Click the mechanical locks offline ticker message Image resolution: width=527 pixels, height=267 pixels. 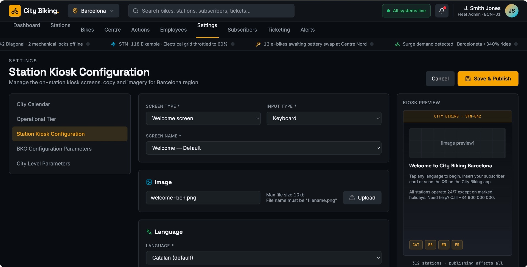coord(41,44)
